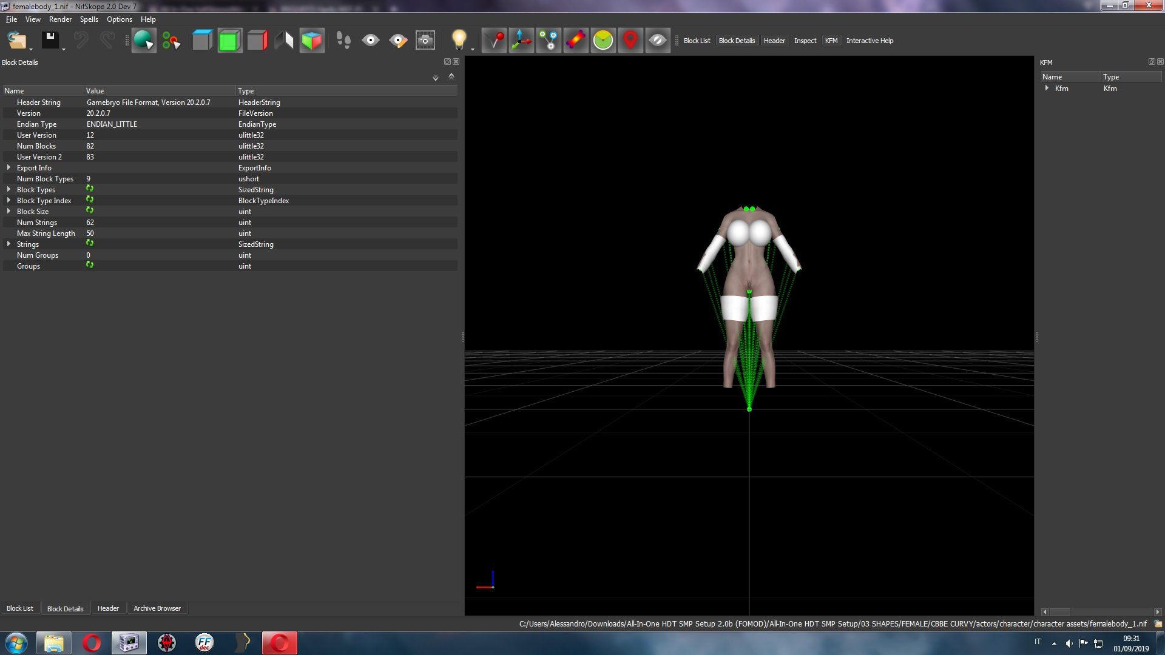
Task: Select the green sphere object picking tool
Action: (x=144, y=41)
